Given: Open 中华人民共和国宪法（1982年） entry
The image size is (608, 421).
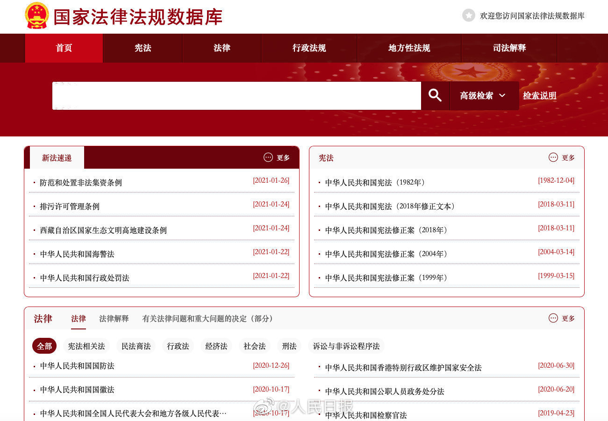Looking at the screenshot, I should 375,183.
